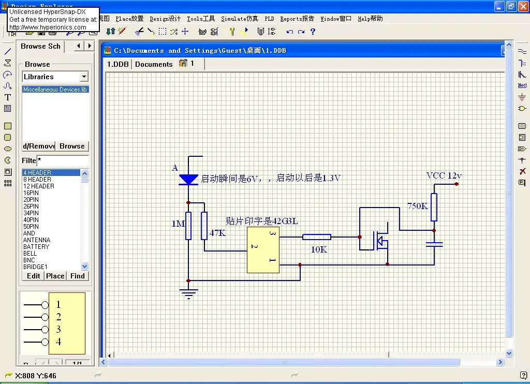This screenshot has width=530, height=384.
Task: Click into the Filter input field
Action: pos(63,160)
